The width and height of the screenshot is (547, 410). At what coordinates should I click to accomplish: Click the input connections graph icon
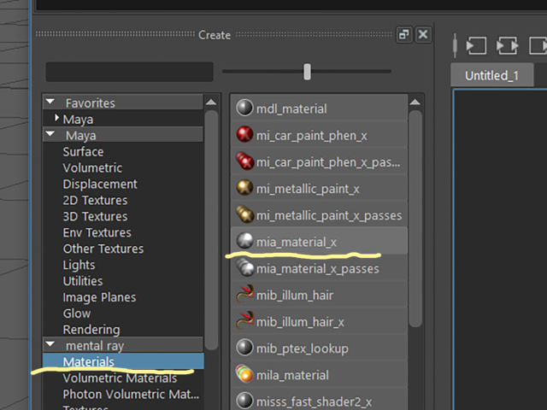tap(477, 45)
